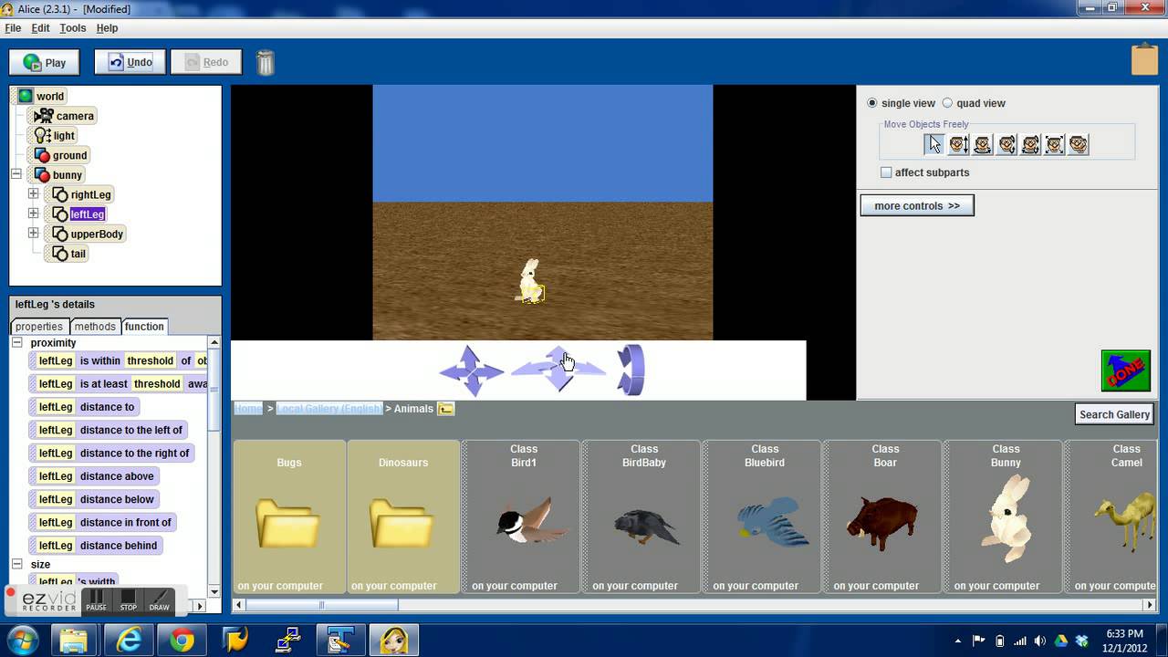Collapse the proximity functions section
The width and height of the screenshot is (1168, 657).
click(x=16, y=343)
